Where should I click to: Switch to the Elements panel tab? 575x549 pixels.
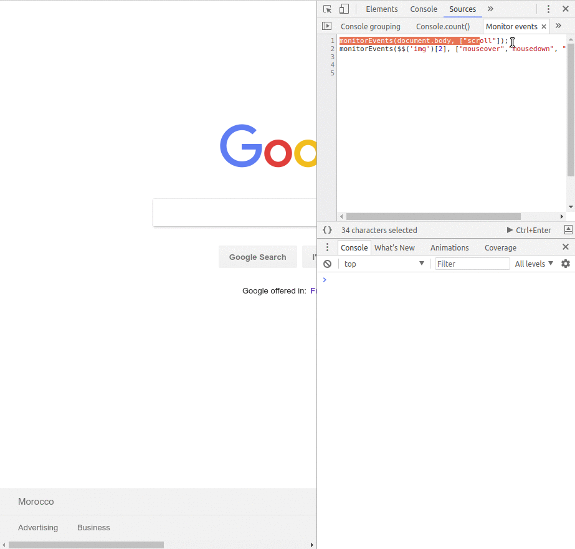click(381, 9)
